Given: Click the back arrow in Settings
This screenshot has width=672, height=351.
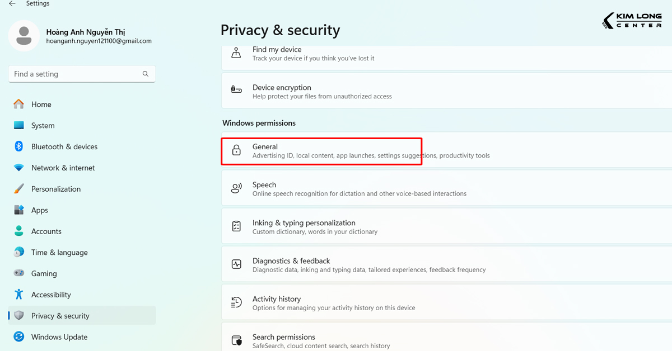Looking at the screenshot, I should (12, 3).
